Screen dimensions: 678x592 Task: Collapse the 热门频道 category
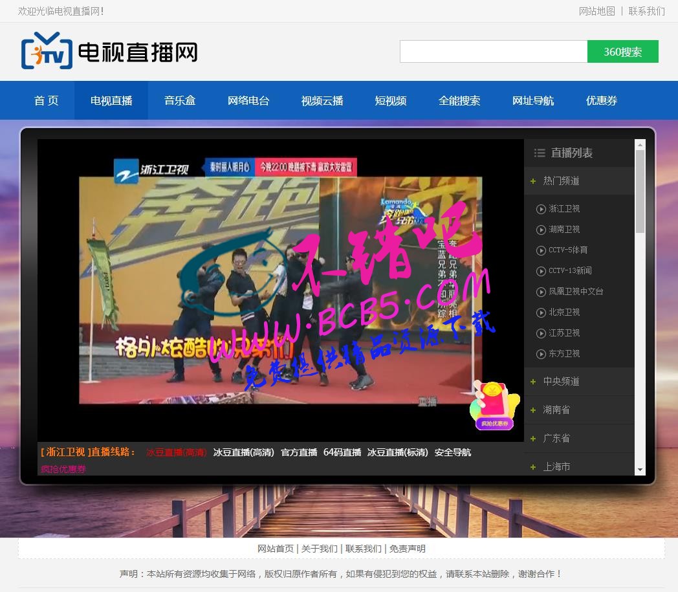(579, 181)
